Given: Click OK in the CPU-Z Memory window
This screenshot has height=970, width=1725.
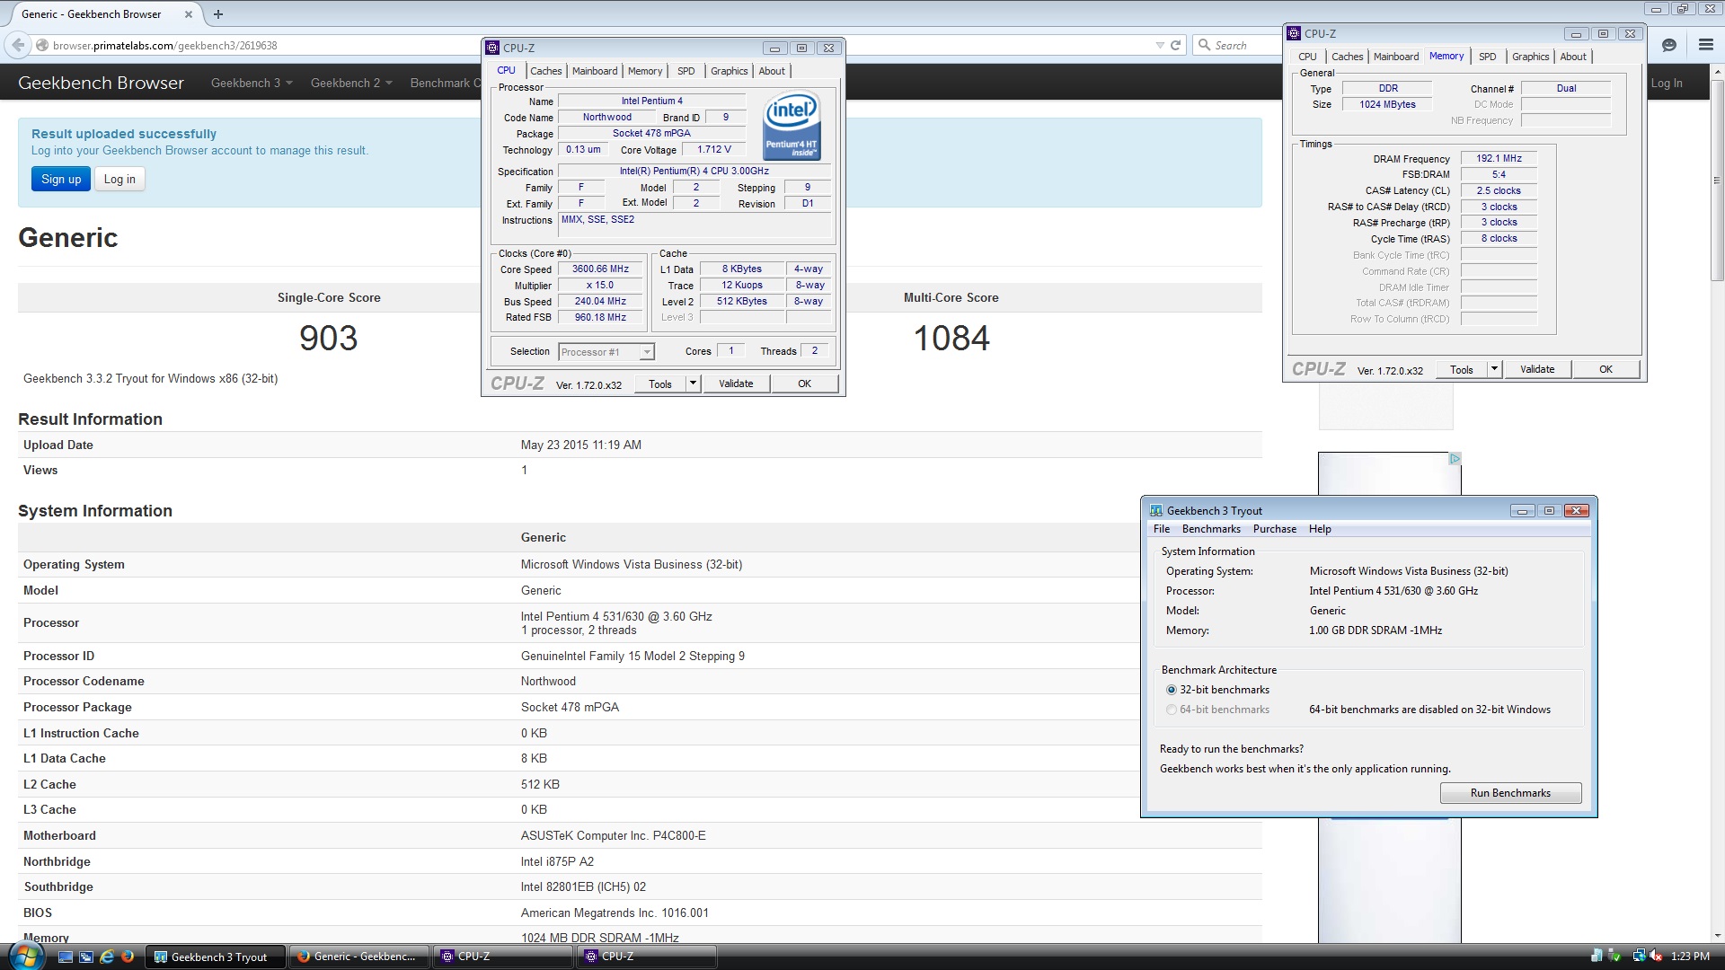Looking at the screenshot, I should point(1606,369).
